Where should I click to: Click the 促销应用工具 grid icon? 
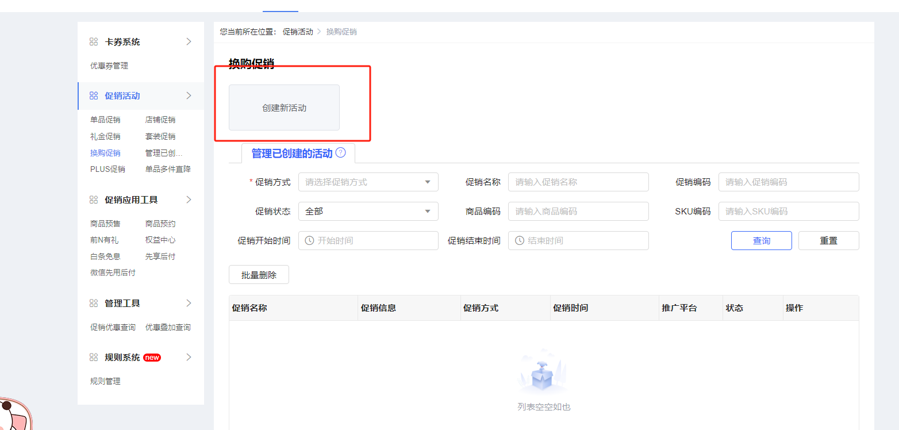tap(94, 200)
